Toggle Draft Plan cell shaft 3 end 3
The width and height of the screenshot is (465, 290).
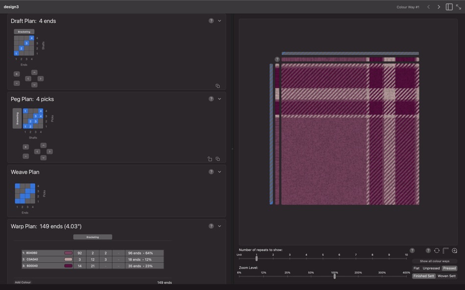[26, 43]
